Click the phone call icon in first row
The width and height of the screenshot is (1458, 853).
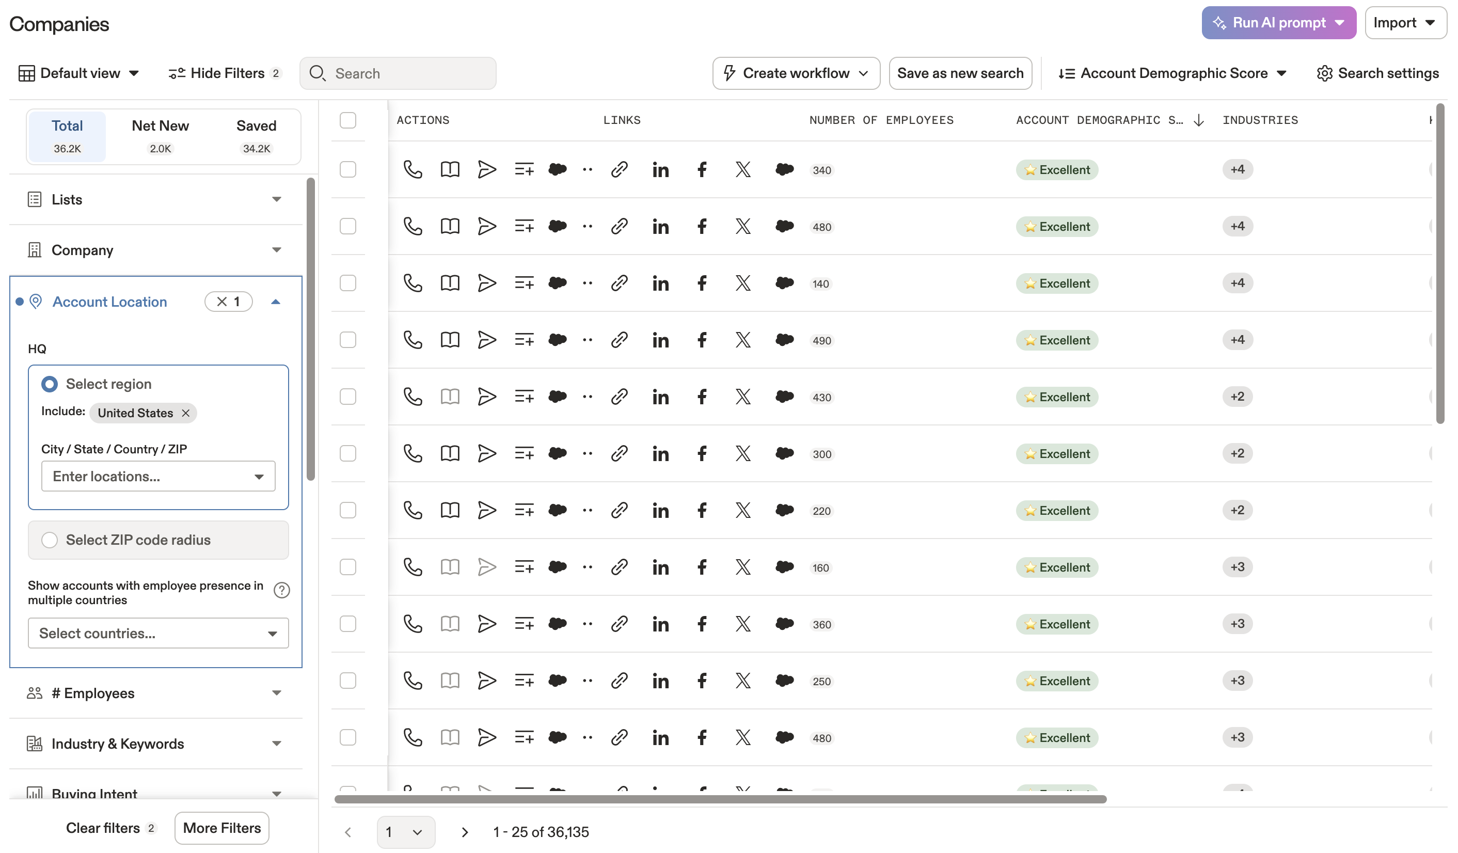[413, 169]
